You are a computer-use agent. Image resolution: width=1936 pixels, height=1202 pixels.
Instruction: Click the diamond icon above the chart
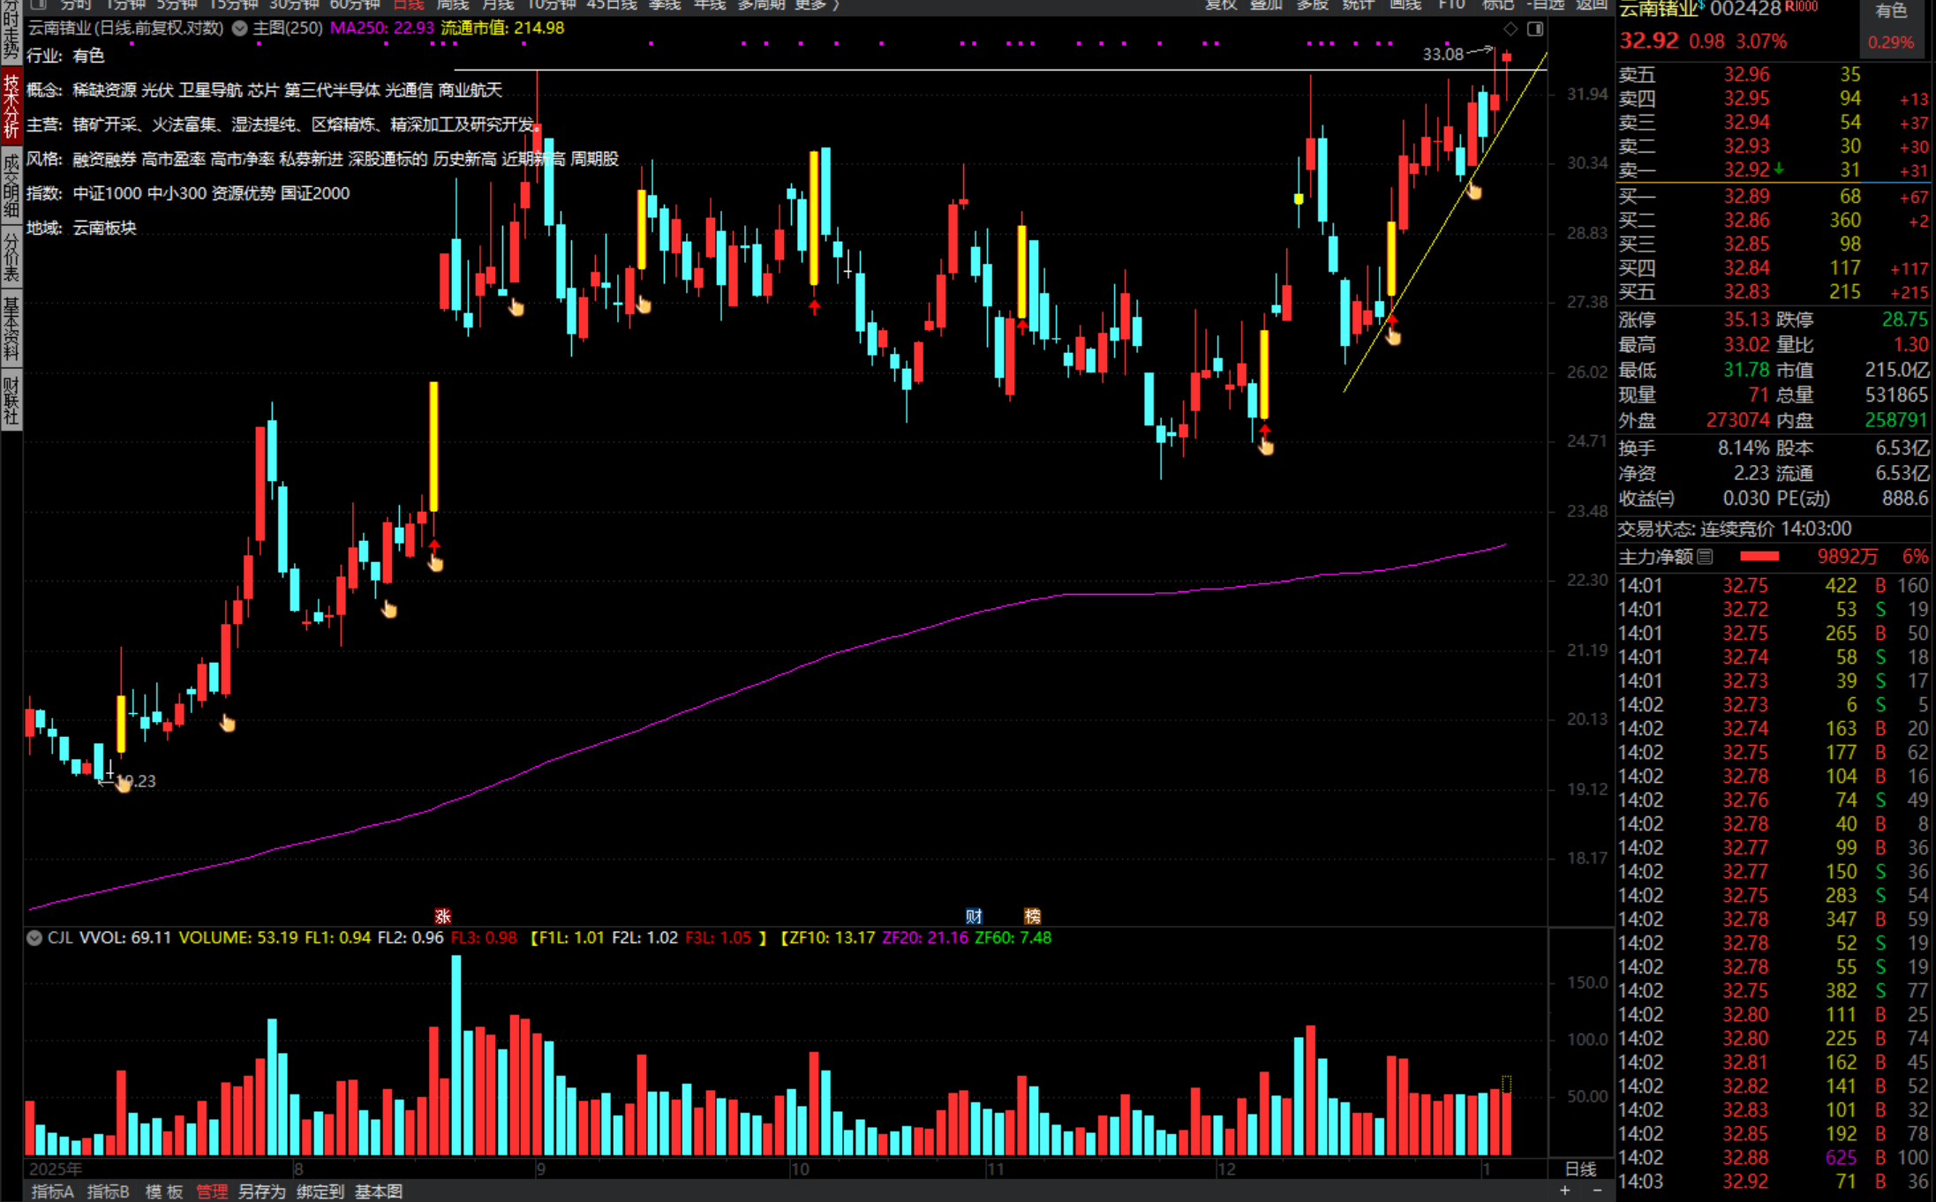click(x=1510, y=29)
